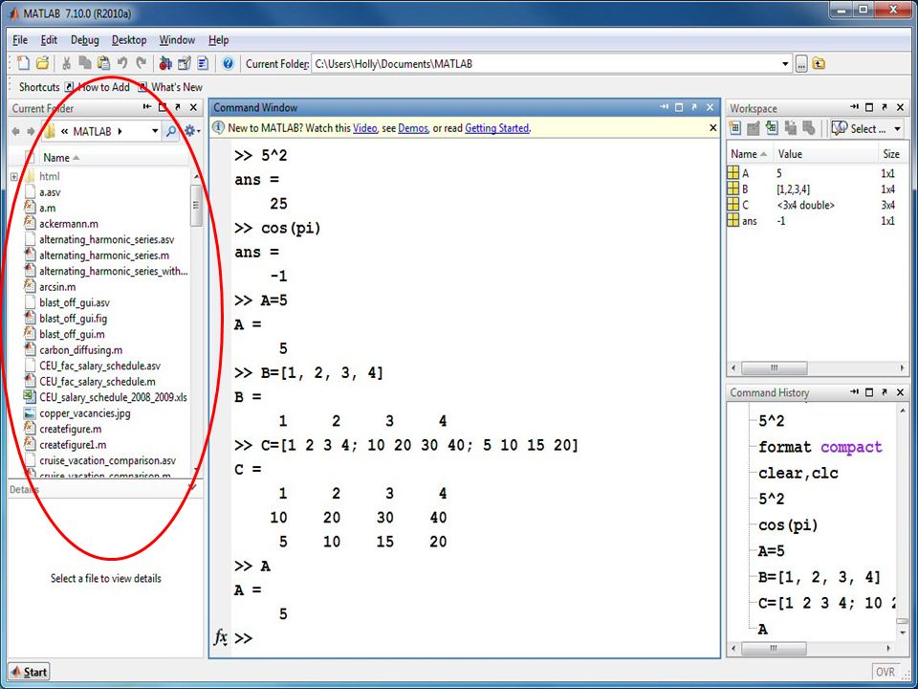Expand the html folder tree node
Viewport: 918px width, 689px height.
[14, 176]
